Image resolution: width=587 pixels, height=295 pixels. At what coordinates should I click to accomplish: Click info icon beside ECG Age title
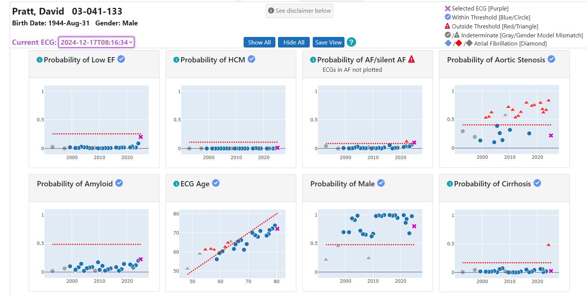tap(176, 184)
